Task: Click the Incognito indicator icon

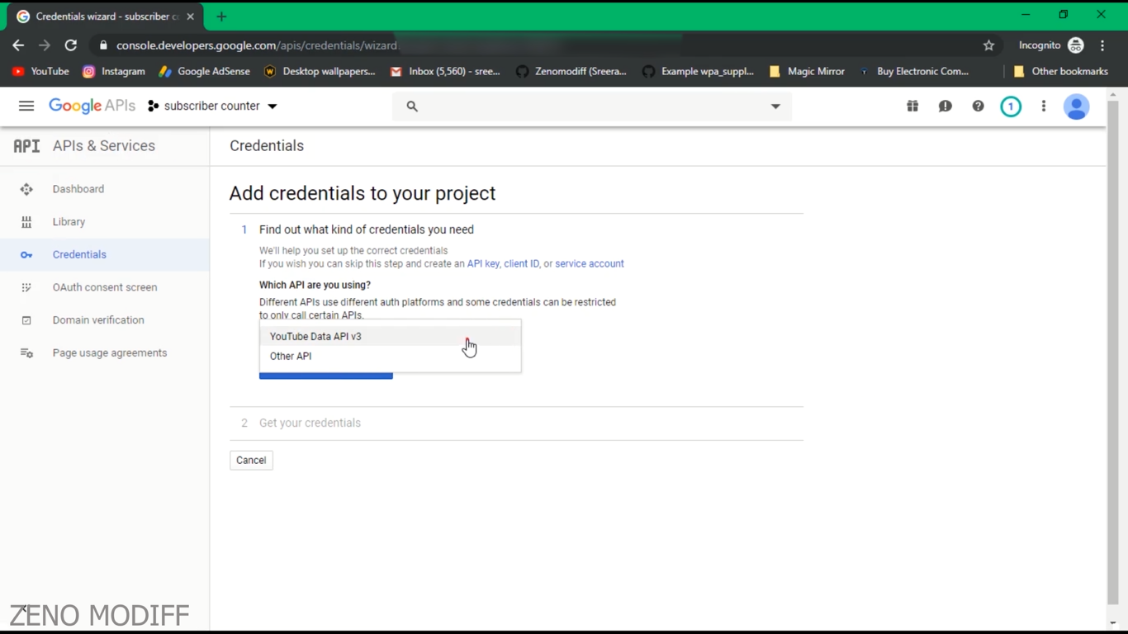Action: point(1075,45)
